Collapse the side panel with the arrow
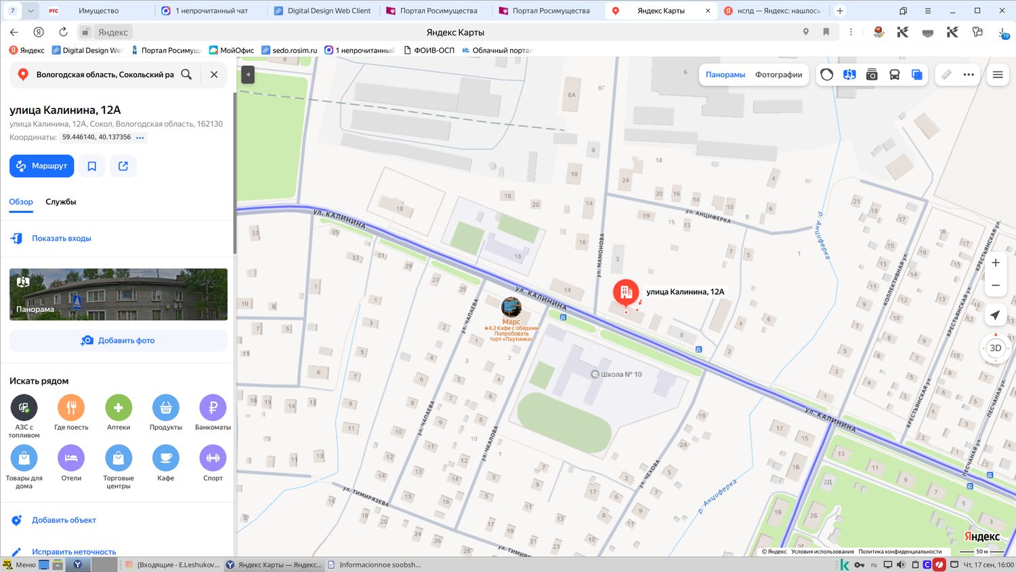The height and width of the screenshot is (572, 1016). [248, 75]
